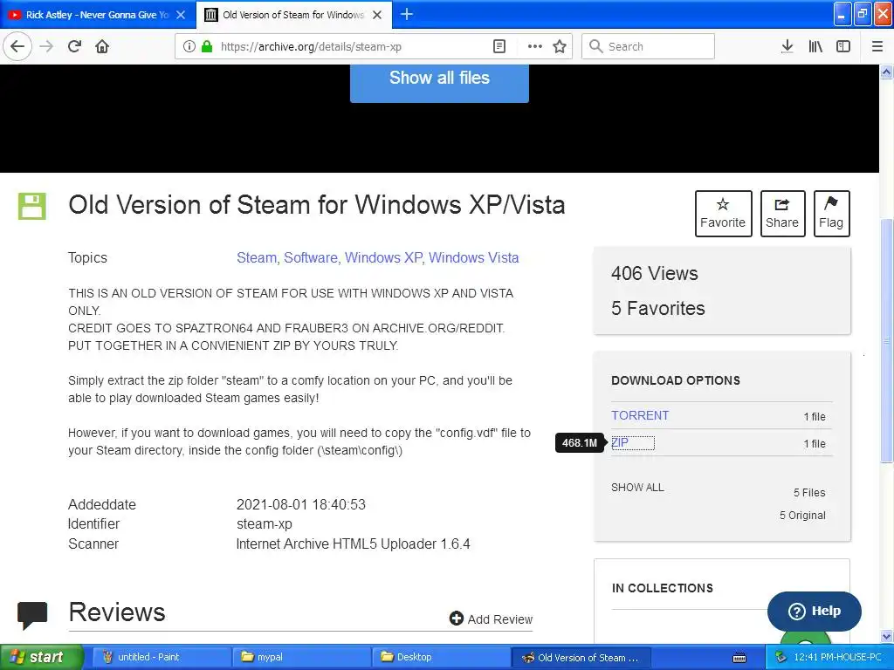
Task: Toggle reader view in address bar
Action: point(499,46)
